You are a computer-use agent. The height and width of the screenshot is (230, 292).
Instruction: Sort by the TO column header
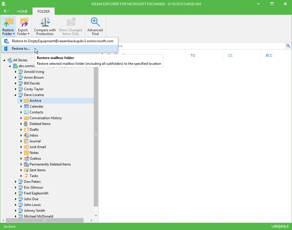click(193, 55)
